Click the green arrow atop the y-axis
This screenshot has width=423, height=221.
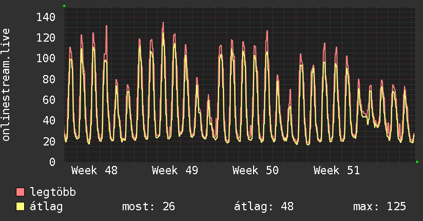[64, 6]
